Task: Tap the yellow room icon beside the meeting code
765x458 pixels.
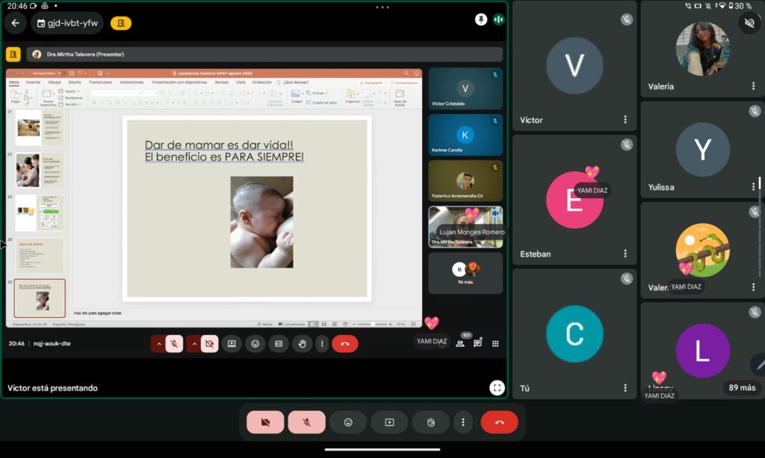Action: coord(121,23)
